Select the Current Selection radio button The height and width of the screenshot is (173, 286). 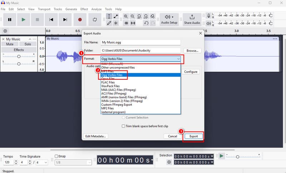pyautogui.click(x=123, y=118)
